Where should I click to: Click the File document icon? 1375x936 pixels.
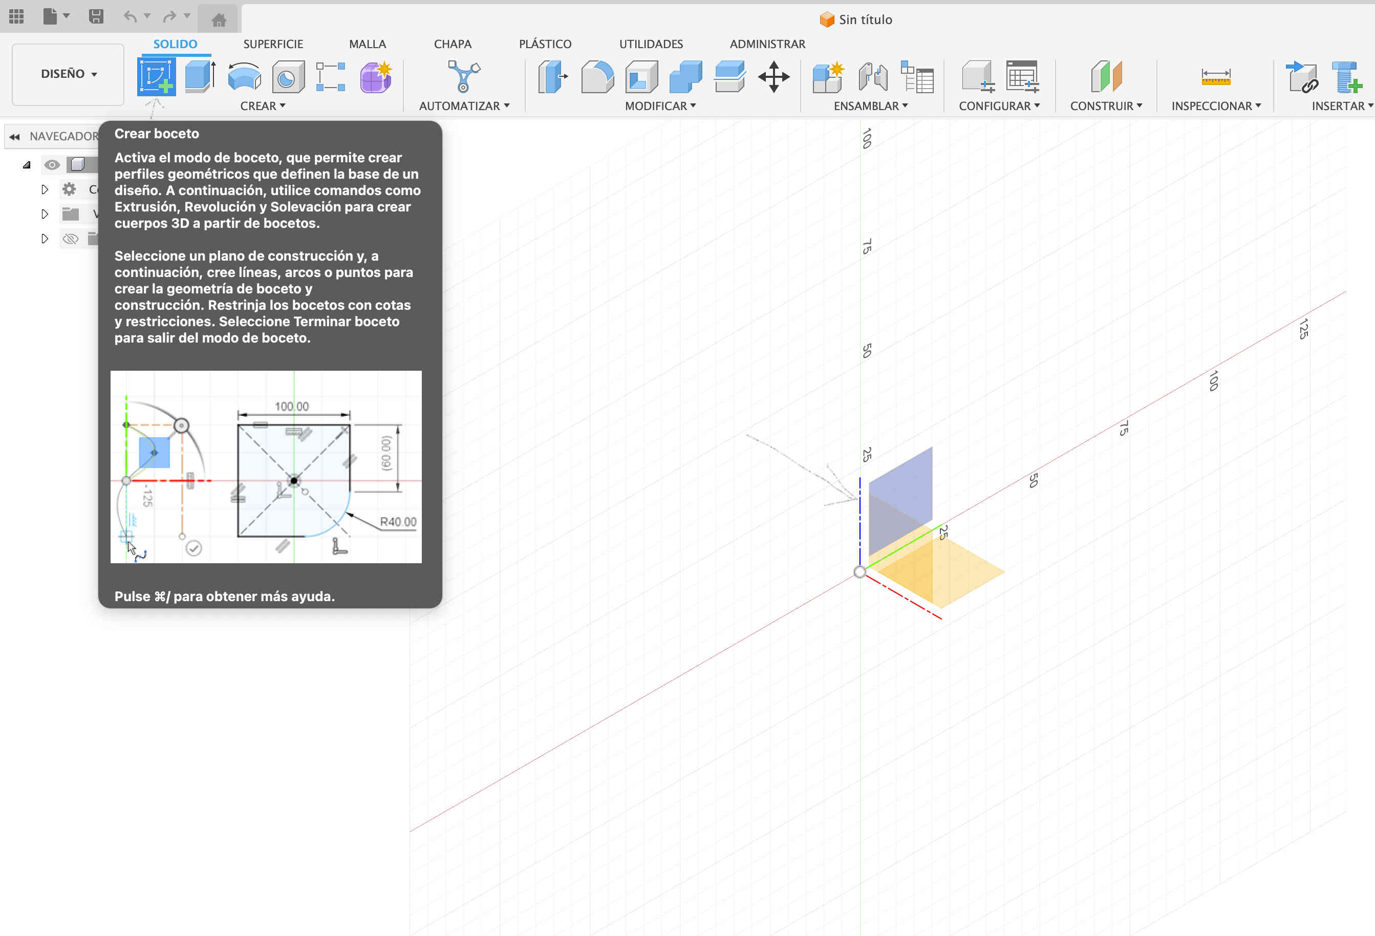[50, 16]
